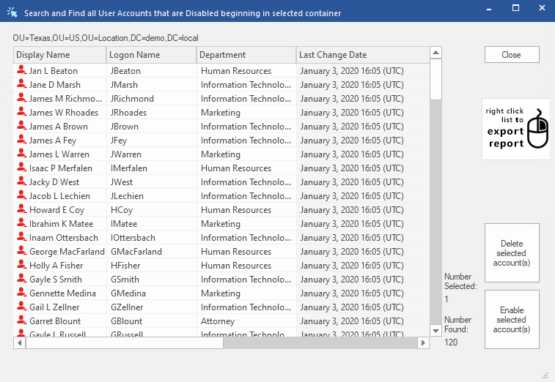Click the vertical scrollbar up arrow
The height and width of the screenshot is (382, 555).
435,53
